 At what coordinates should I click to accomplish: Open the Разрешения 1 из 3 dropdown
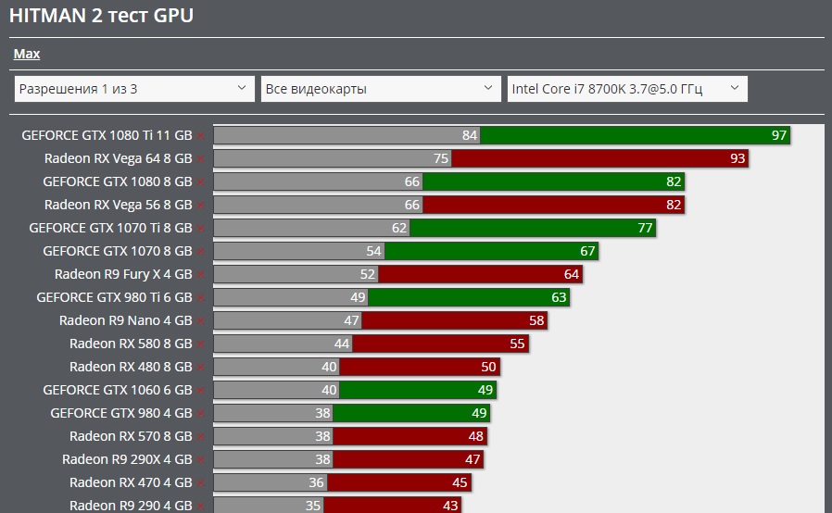[x=134, y=89]
